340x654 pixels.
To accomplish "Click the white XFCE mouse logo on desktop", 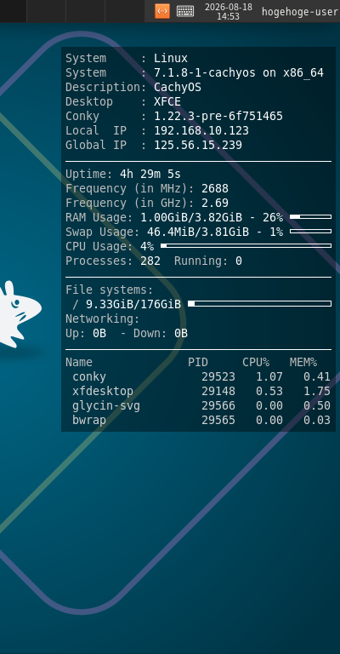I will coord(20,314).
